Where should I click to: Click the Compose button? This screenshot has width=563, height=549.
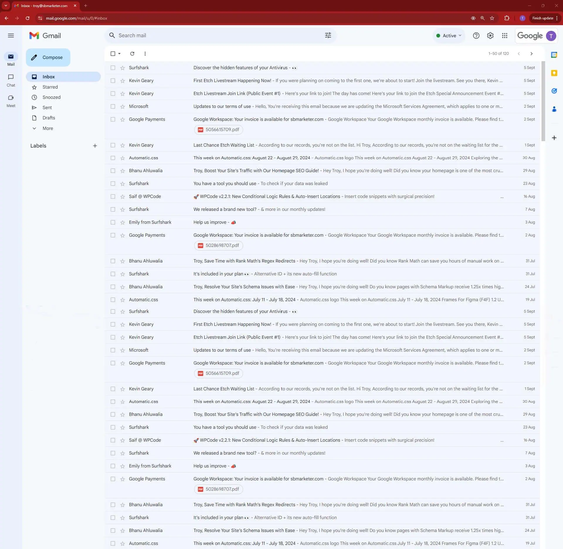click(48, 57)
